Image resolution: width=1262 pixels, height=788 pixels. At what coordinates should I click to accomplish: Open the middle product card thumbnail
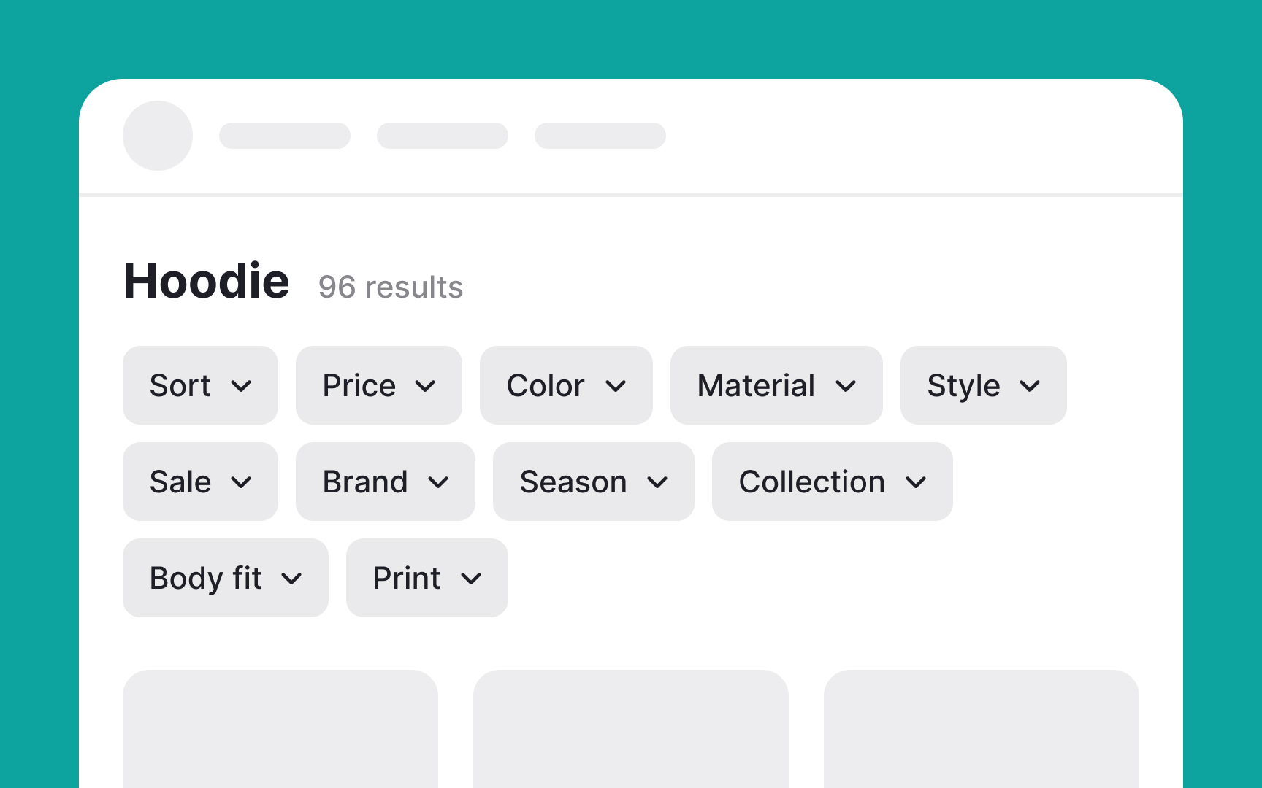click(x=631, y=730)
